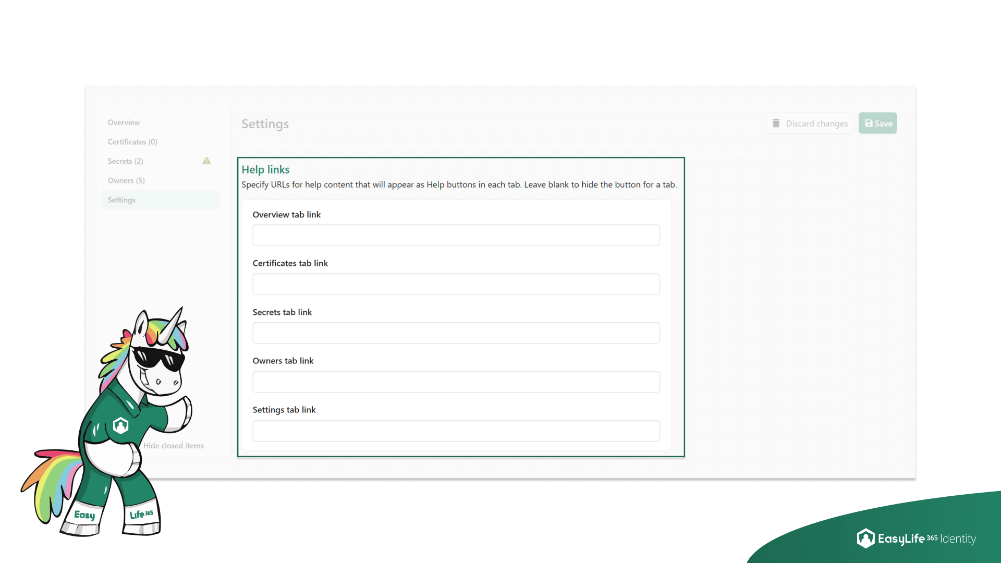1001x563 pixels.
Task: Open the Secrets (2) tab
Action: 125,161
